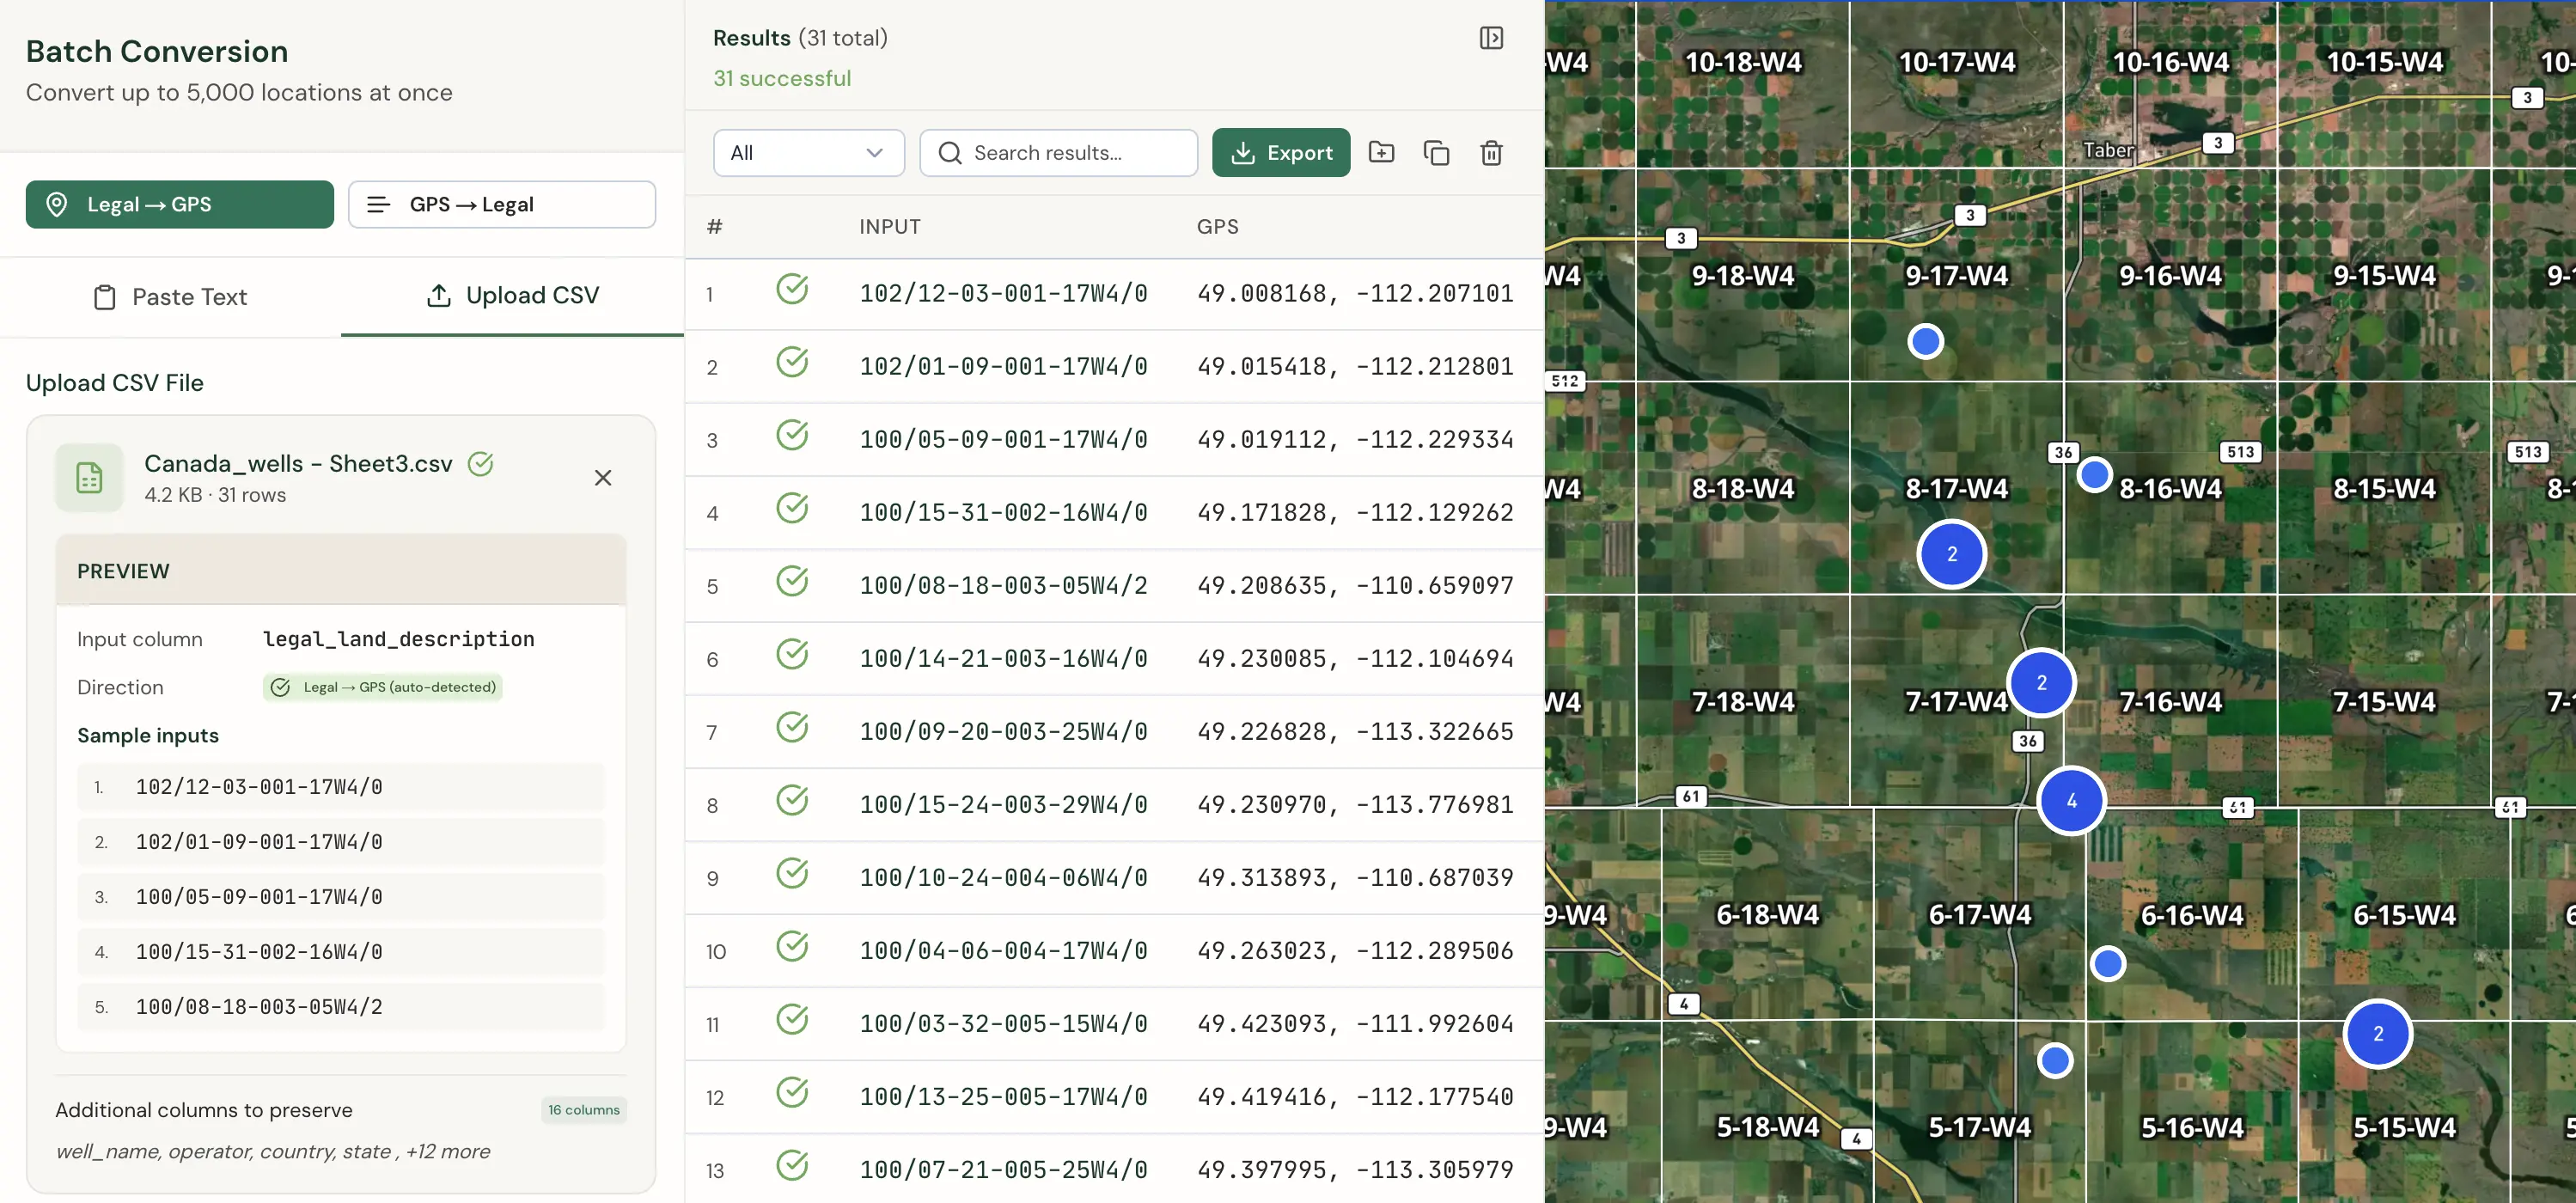Image resolution: width=2576 pixels, height=1203 pixels.
Task: Expand the 16 columns preserved list
Action: pos(583,1110)
